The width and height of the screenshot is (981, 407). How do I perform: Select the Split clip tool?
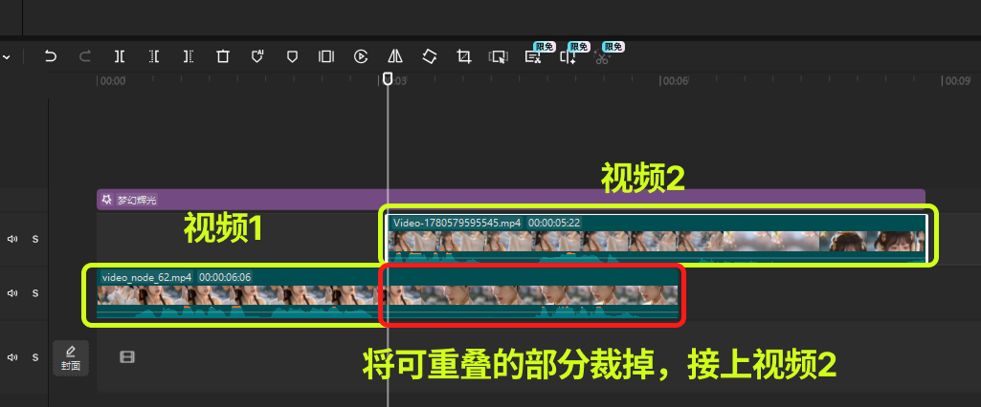coord(120,56)
